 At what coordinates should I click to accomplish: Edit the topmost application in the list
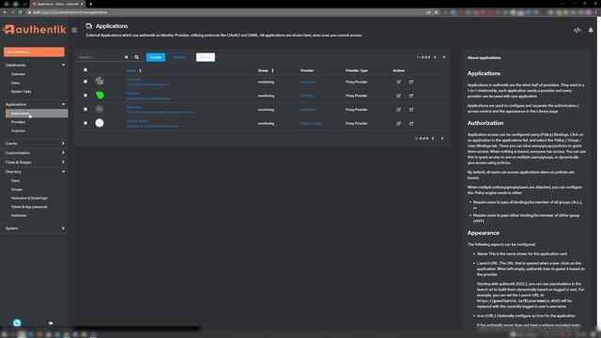[398, 82]
